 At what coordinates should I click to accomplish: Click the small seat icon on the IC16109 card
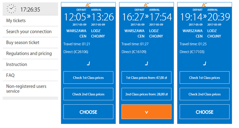146,63
